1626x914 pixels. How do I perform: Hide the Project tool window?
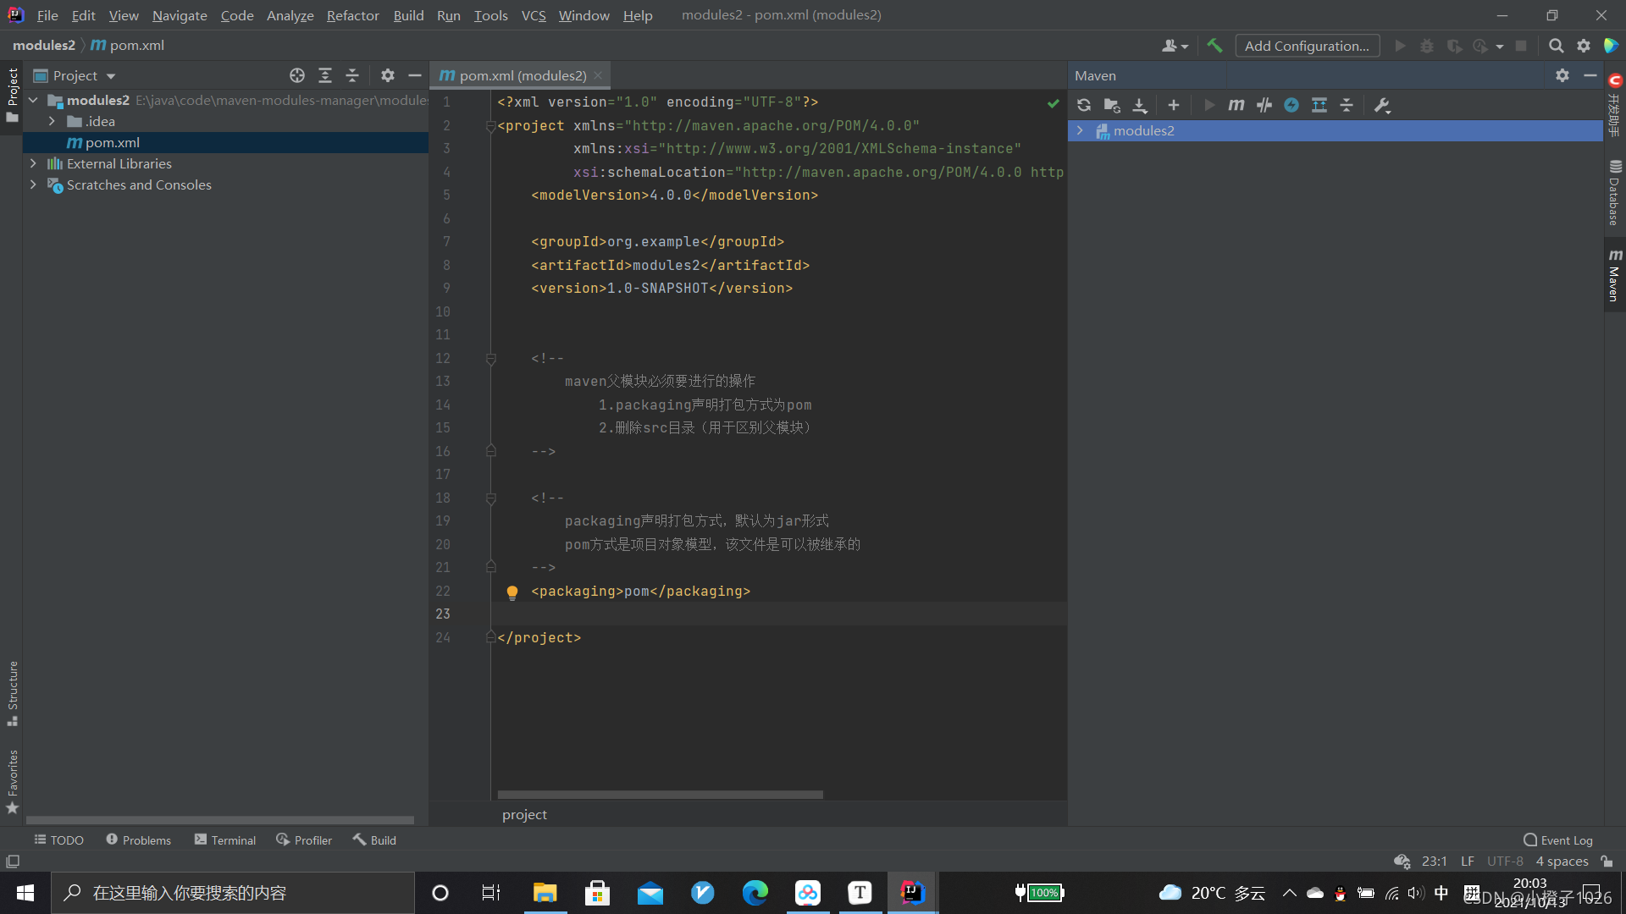[415, 75]
